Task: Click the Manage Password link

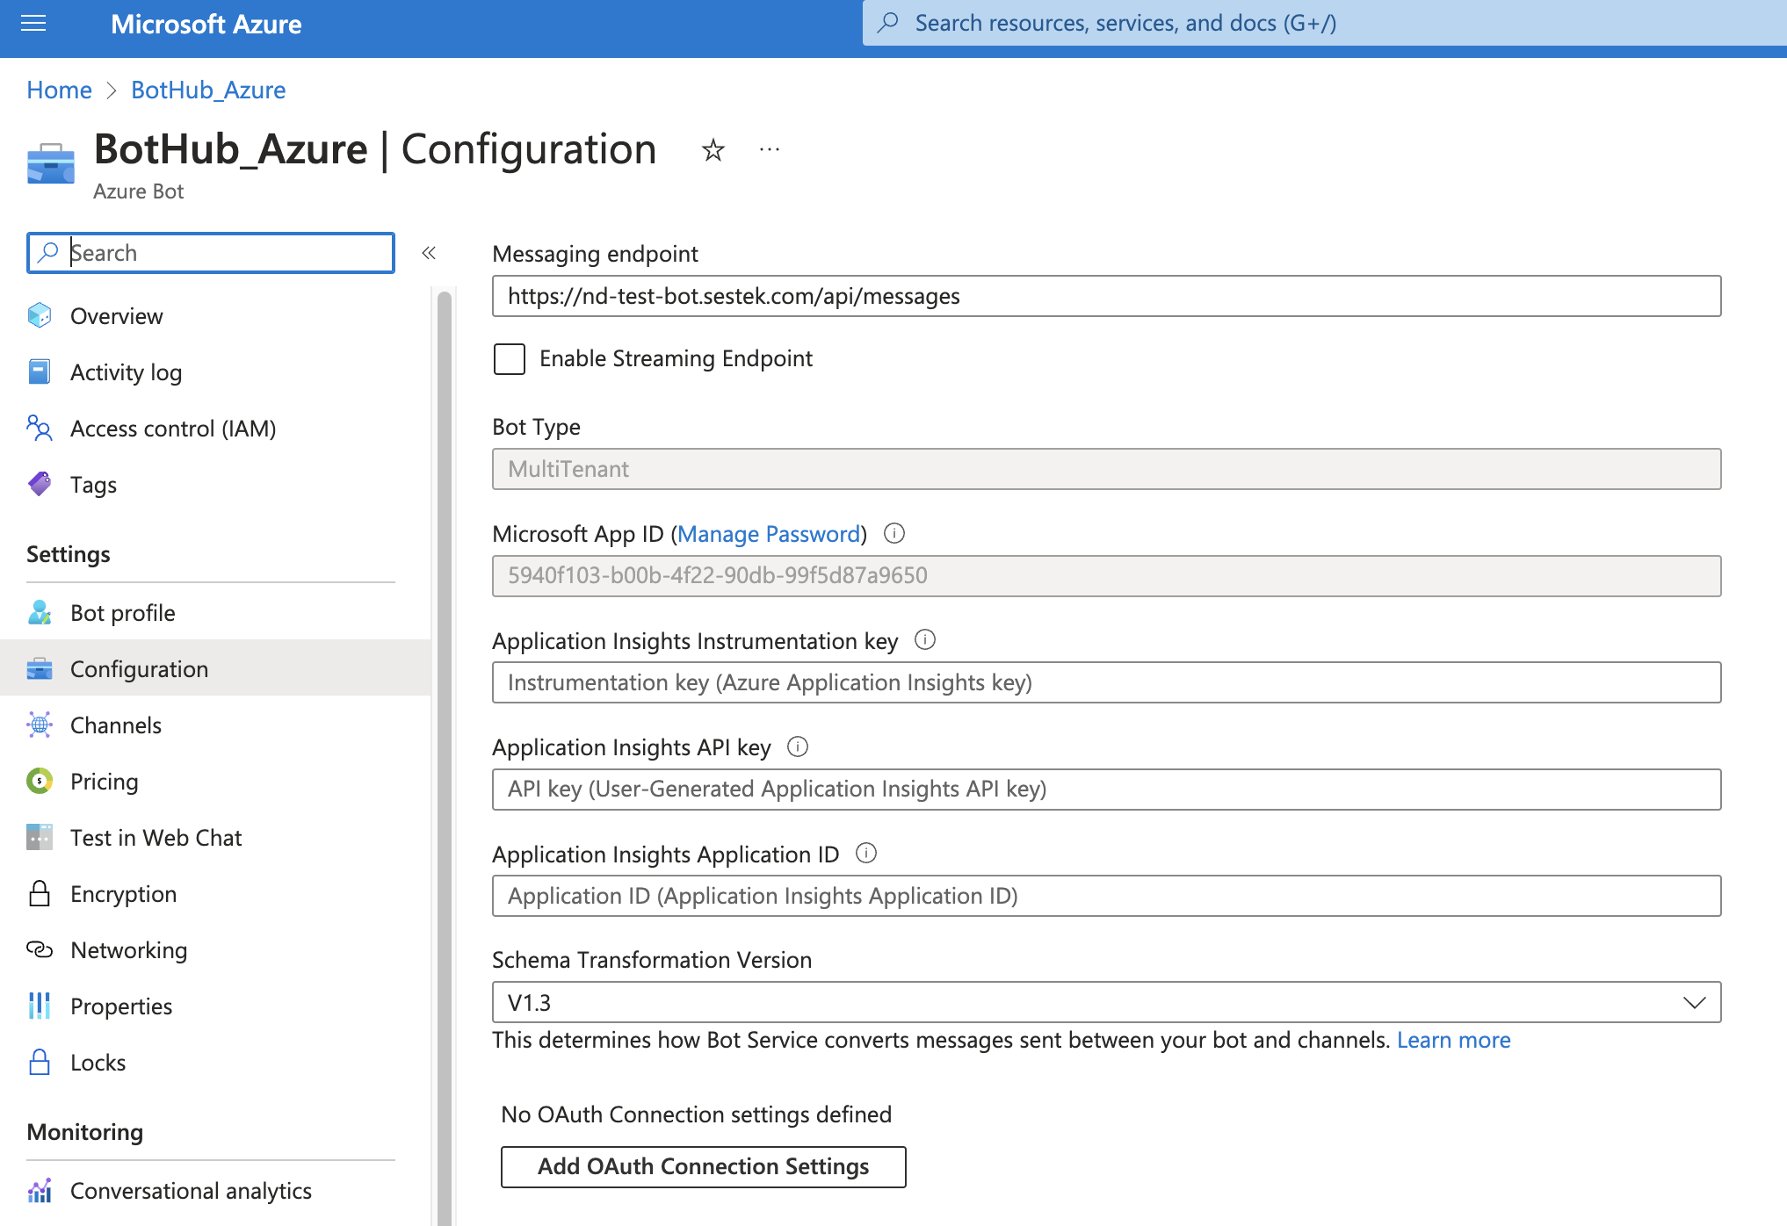Action: [769, 534]
